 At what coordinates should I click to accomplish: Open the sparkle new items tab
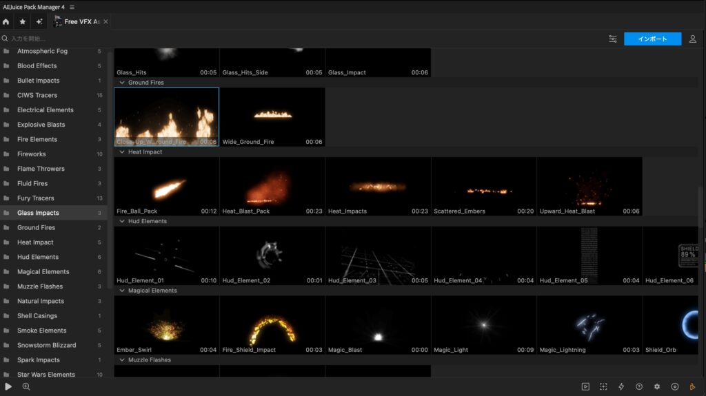(x=39, y=21)
